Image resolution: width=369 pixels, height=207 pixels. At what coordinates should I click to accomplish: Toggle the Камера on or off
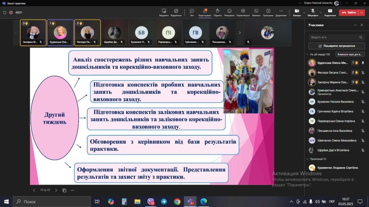pos(297,13)
